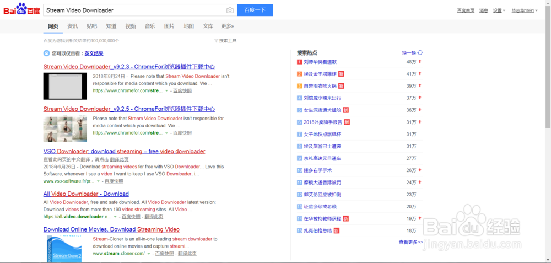Screen dimensions: 551x263
Task: Open hot search 女生深夜遭犬猛咬
Action: click(322, 110)
